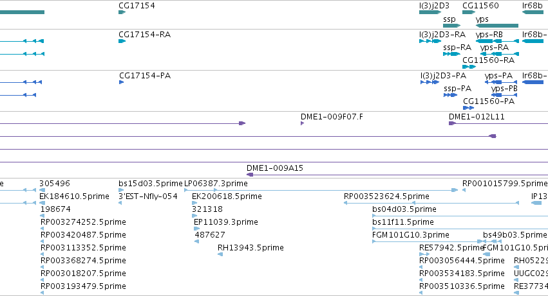The height and width of the screenshot is (296, 548).
Task: Select the RH13943.5prime EST arrow
Action: pos(220,254)
